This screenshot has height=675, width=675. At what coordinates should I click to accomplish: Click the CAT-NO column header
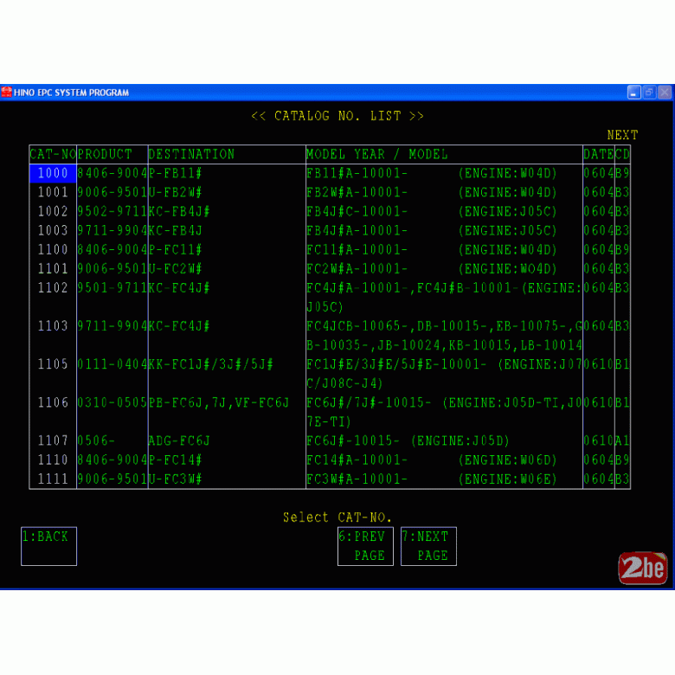53,154
